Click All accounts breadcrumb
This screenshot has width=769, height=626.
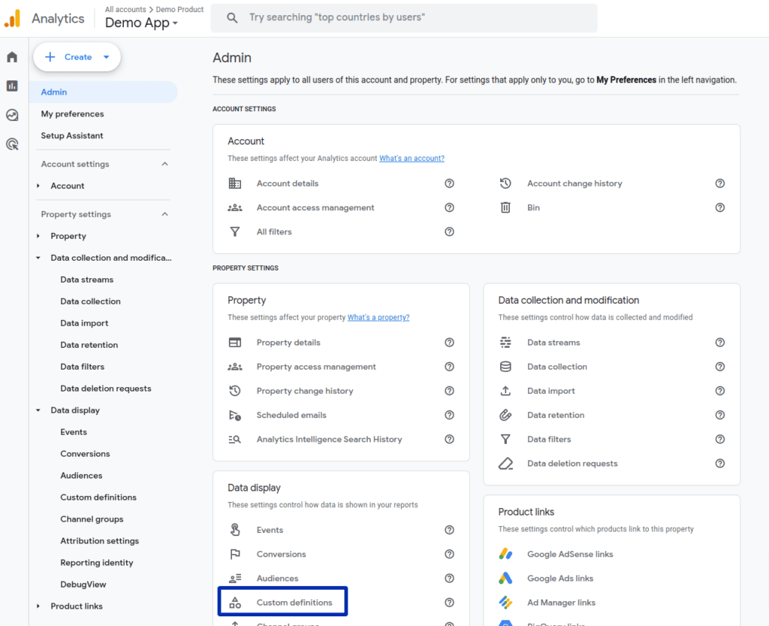tap(125, 9)
